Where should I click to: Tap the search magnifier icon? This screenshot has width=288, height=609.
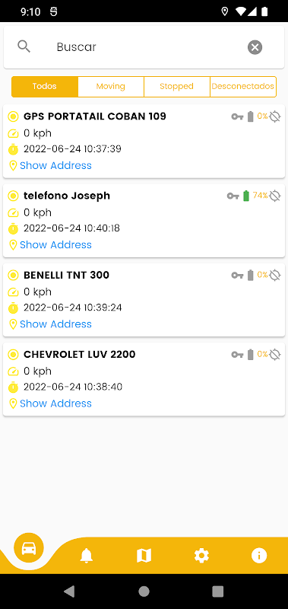(x=24, y=46)
